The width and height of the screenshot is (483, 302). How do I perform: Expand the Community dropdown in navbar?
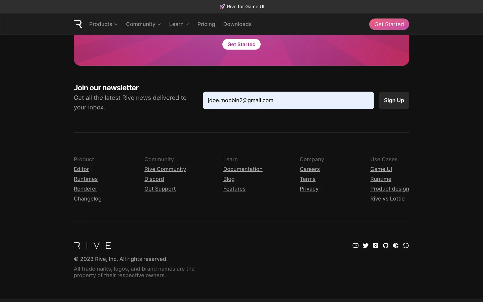143,24
